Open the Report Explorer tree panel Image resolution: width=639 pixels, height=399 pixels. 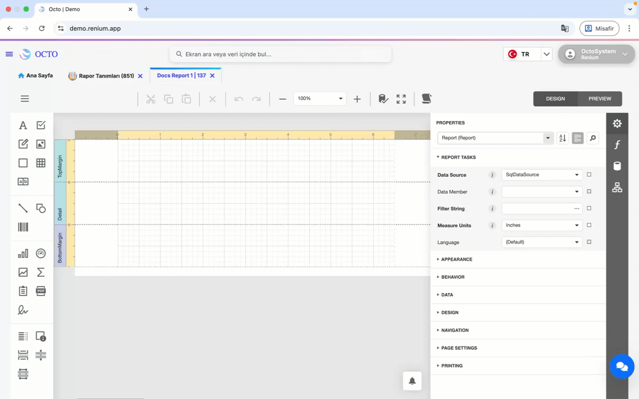617,188
